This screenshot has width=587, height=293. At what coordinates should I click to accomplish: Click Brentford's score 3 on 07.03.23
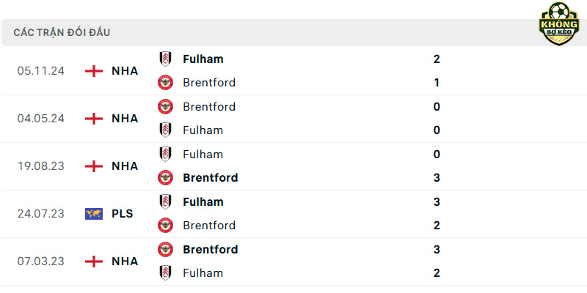coord(437,249)
